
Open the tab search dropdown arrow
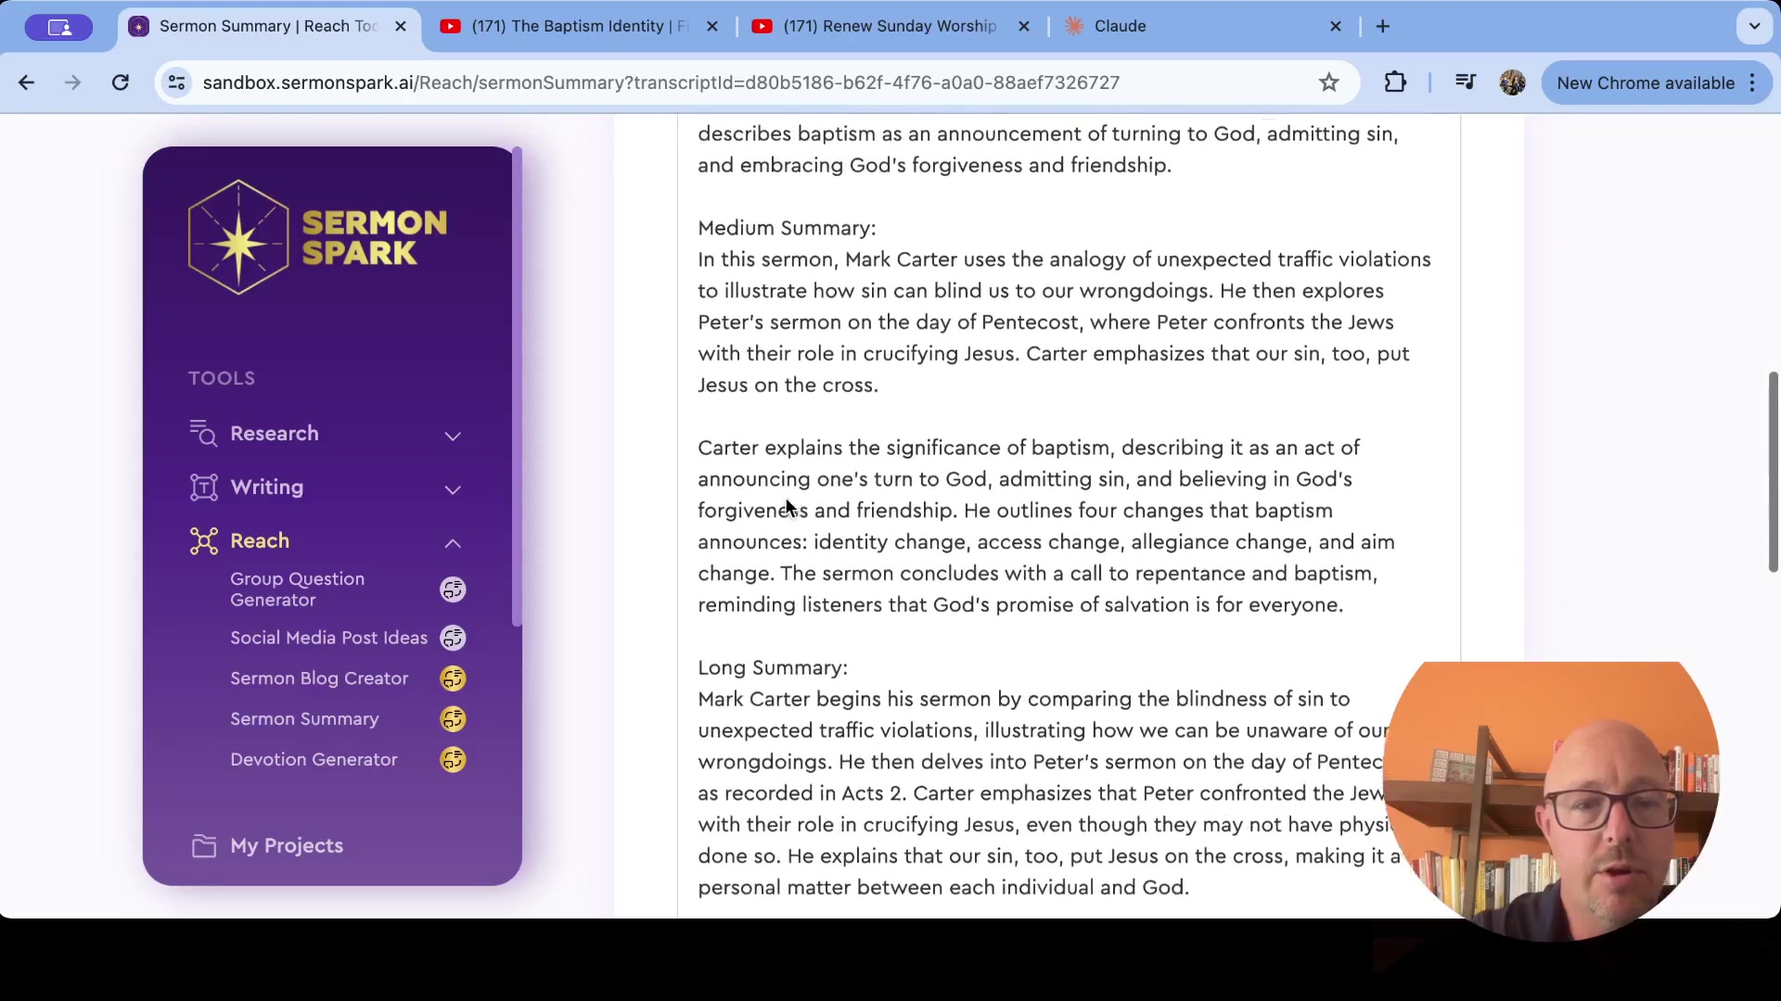point(1754,26)
